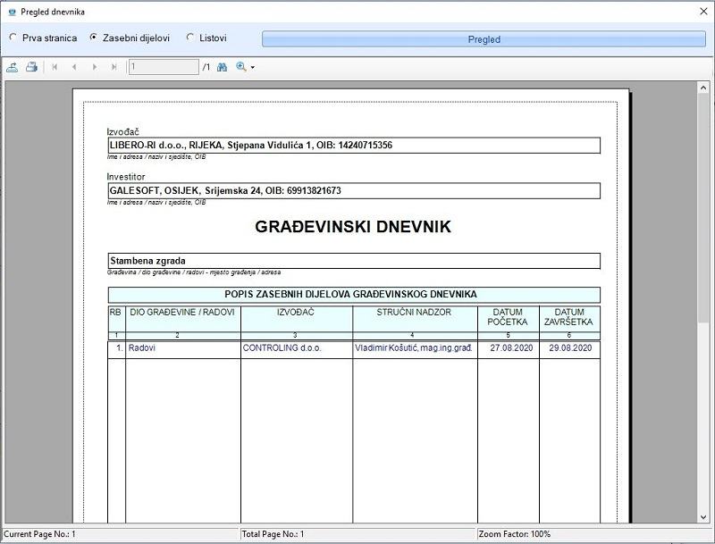This screenshot has height=544, width=715.
Task: Choose the Listovi radio option
Action: point(190,38)
